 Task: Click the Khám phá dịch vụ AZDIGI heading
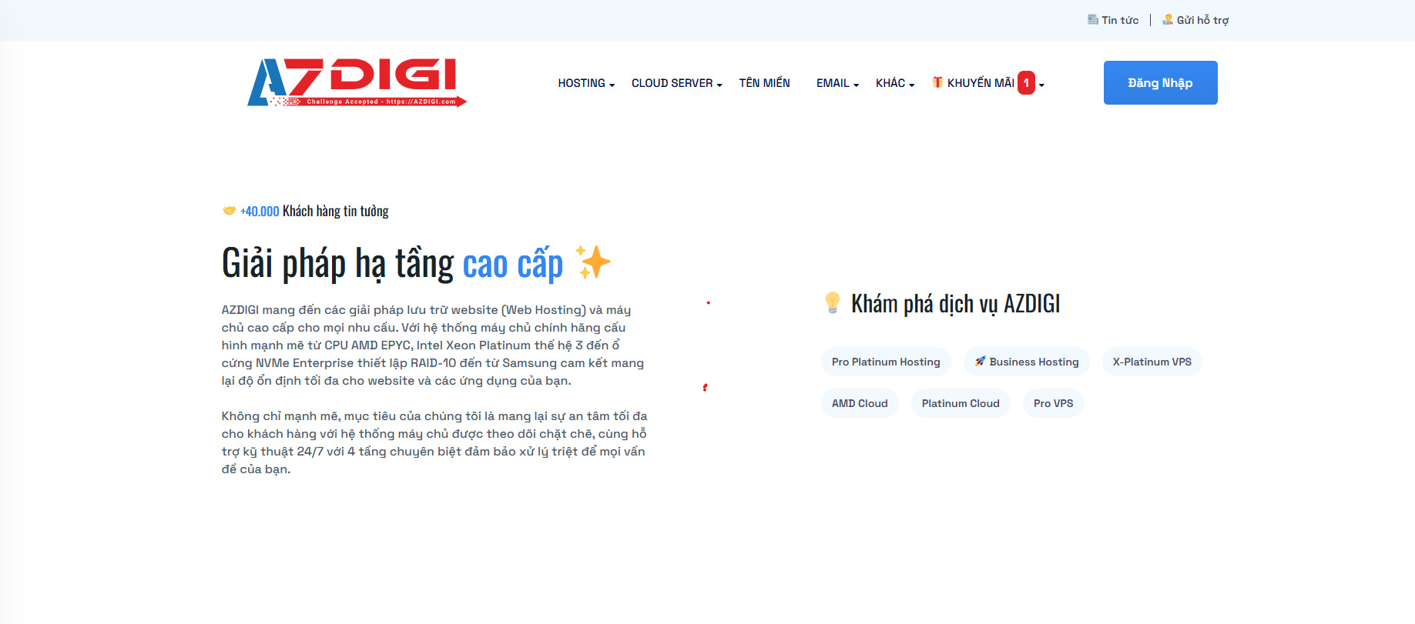[x=955, y=303]
